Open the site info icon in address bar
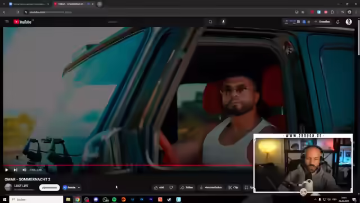360x203 pixels. point(26,12)
